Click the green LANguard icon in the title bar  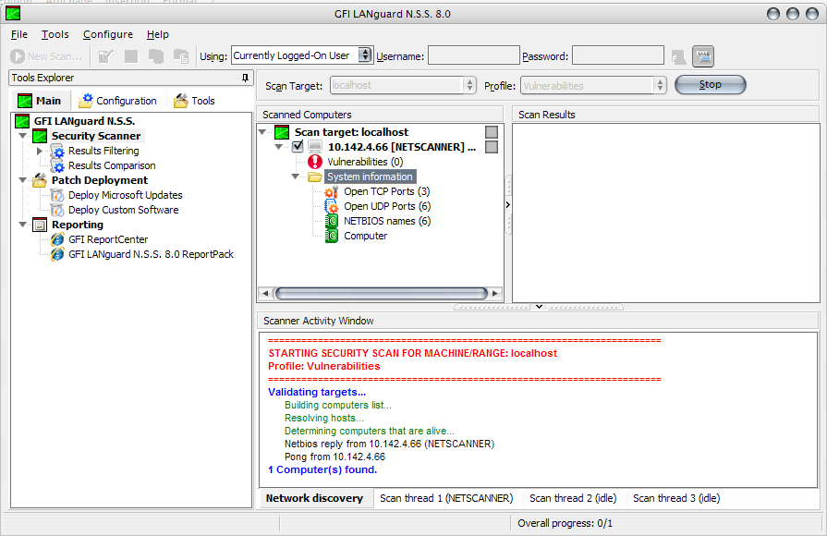(13, 13)
